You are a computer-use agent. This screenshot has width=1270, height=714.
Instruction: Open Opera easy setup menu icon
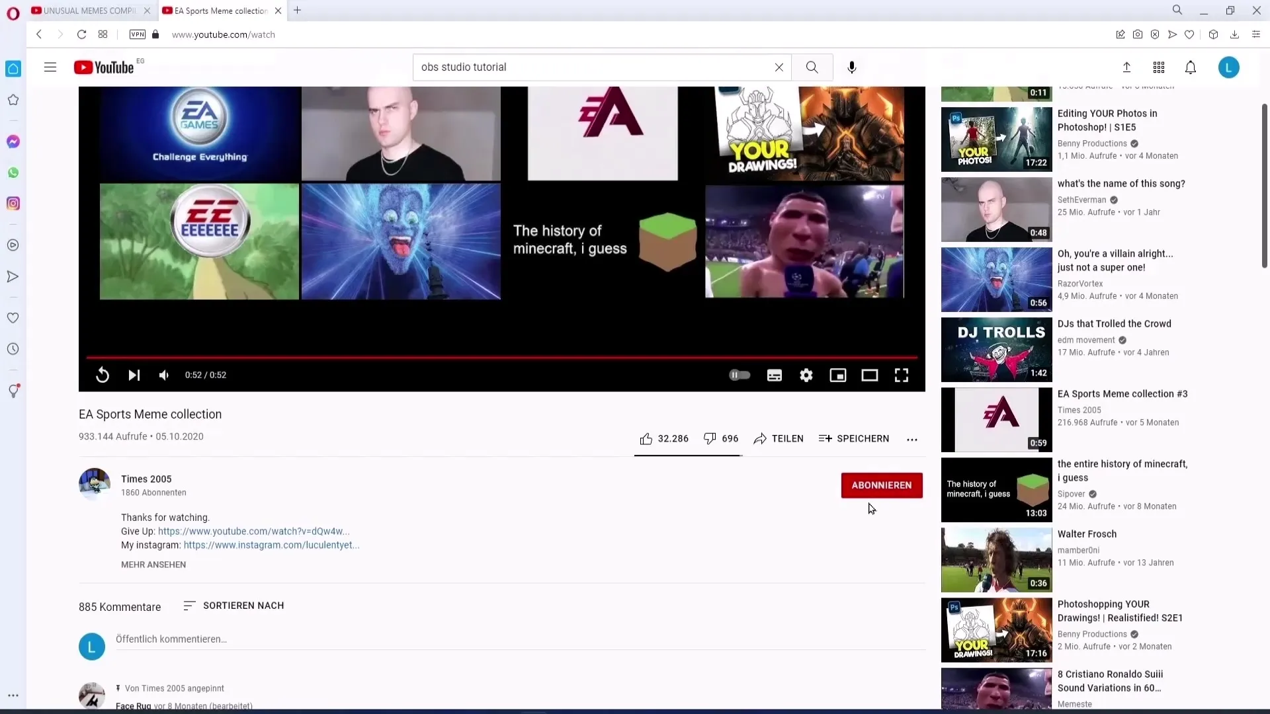1256,34
